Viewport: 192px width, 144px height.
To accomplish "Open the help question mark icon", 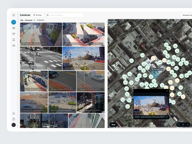I will [13, 119].
